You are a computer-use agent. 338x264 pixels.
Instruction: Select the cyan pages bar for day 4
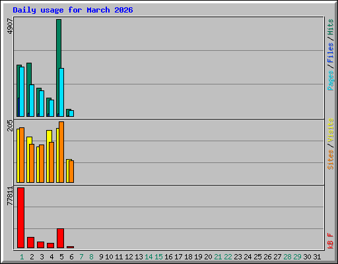coord(51,108)
